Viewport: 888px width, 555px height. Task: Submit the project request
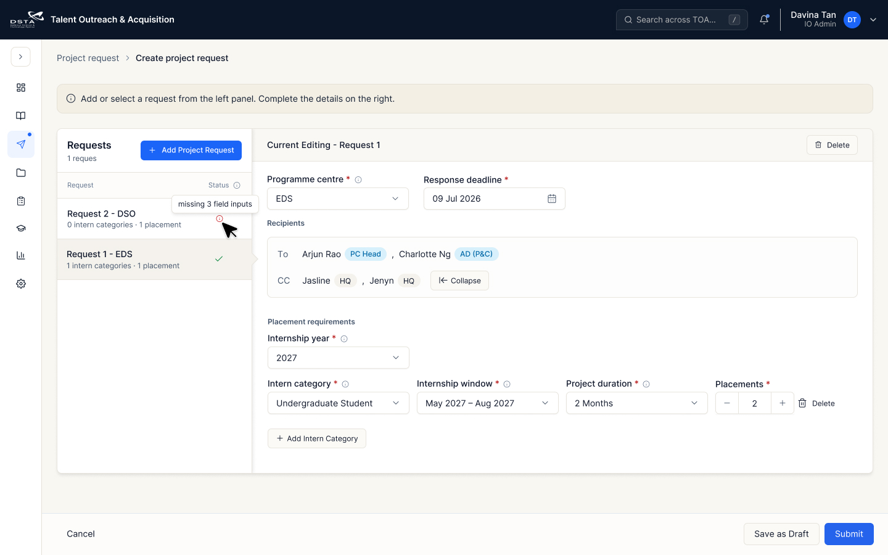[x=849, y=534]
